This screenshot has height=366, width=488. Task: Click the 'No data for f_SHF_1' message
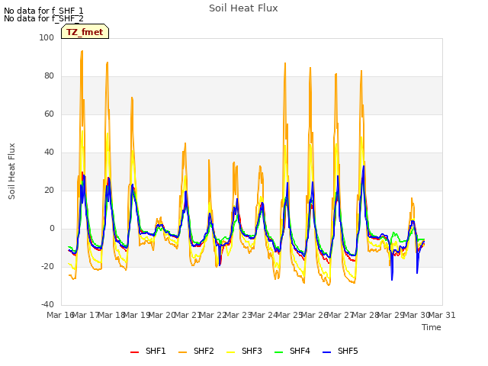point(43,11)
